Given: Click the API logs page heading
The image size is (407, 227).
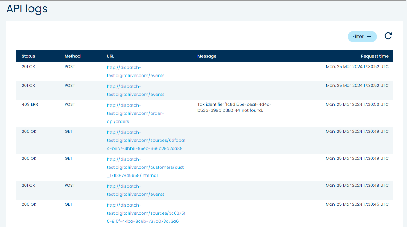Looking at the screenshot, I should 27,9.
